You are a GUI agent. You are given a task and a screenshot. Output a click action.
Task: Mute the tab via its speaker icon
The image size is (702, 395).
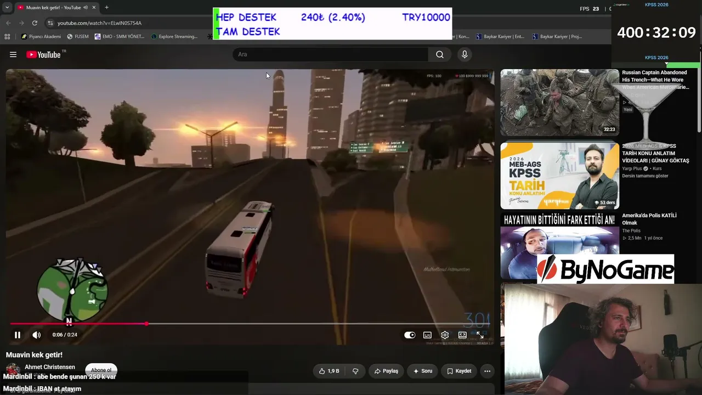[85, 8]
